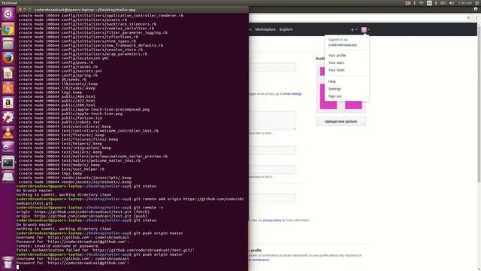Expand GitHub's plus create-new dropdown
This screenshot has height=271, width=481.
tap(354, 30)
